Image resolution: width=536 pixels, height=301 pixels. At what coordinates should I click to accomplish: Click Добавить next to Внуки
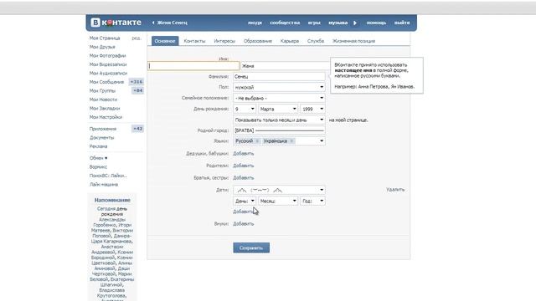[x=244, y=224]
